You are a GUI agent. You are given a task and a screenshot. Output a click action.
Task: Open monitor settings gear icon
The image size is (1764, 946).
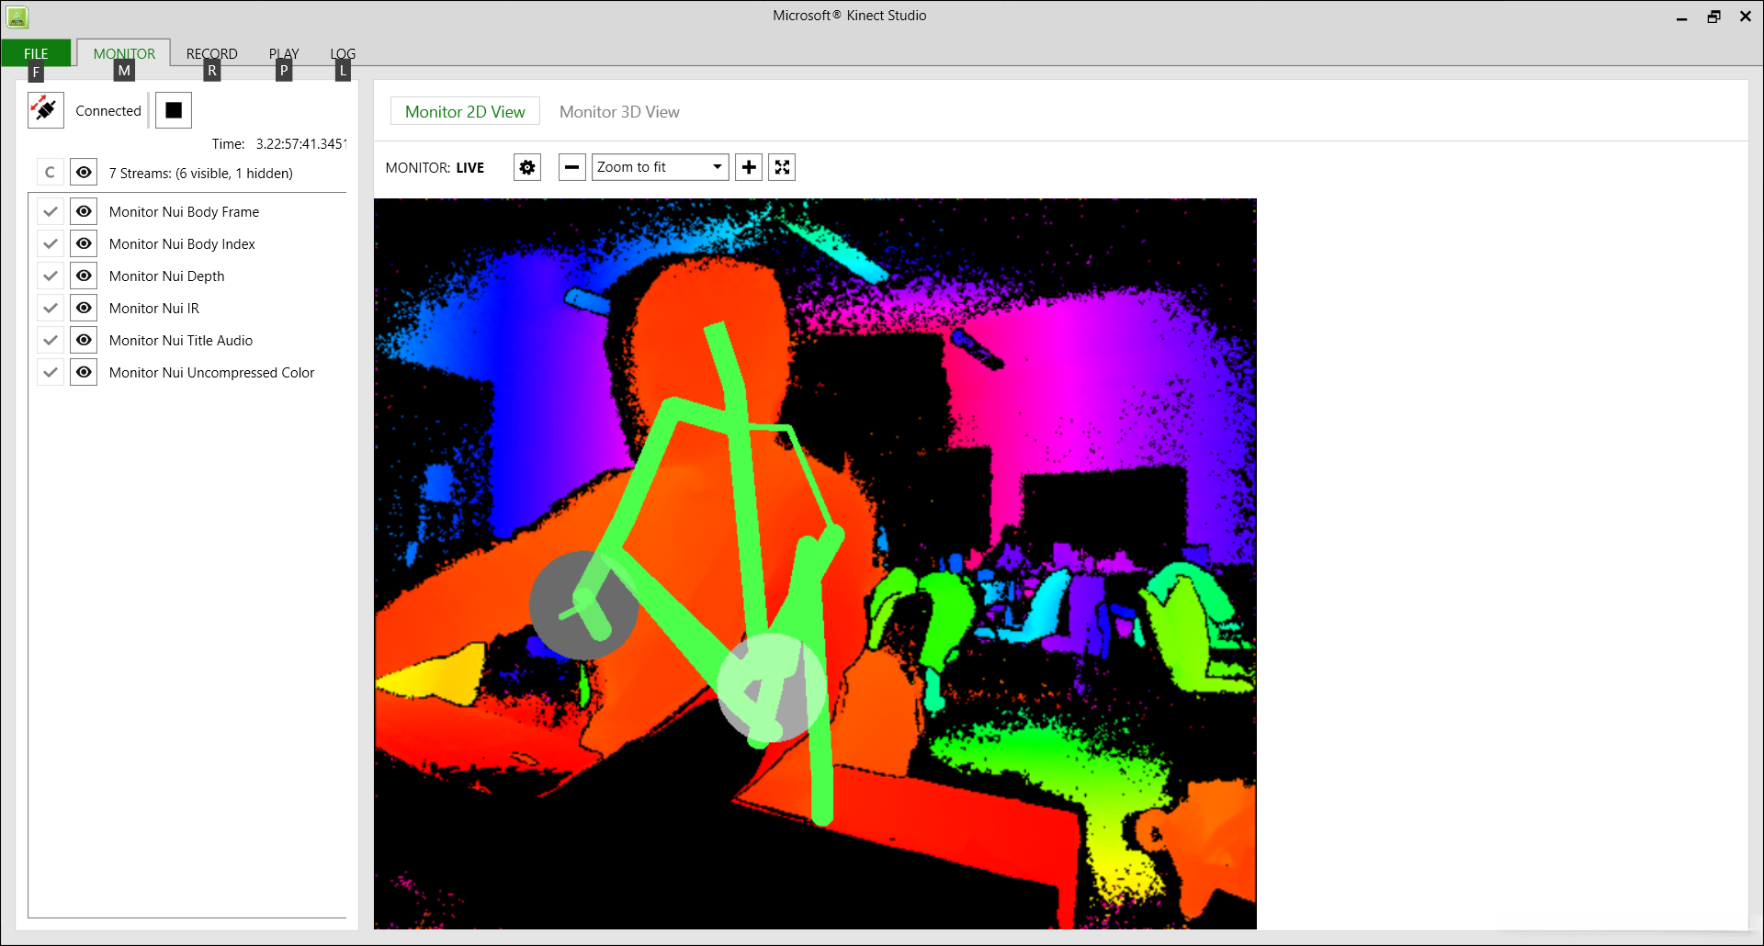click(x=527, y=167)
